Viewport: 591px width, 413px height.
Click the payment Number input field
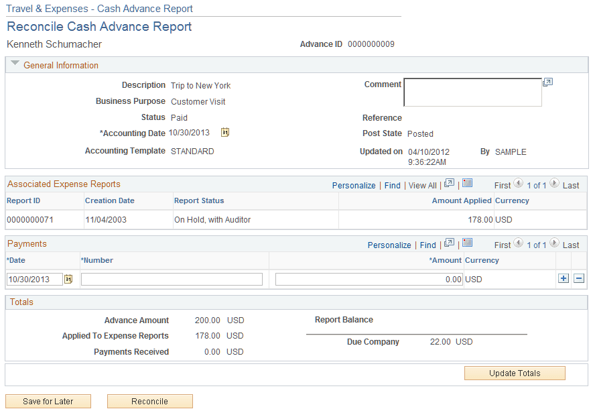click(x=172, y=279)
